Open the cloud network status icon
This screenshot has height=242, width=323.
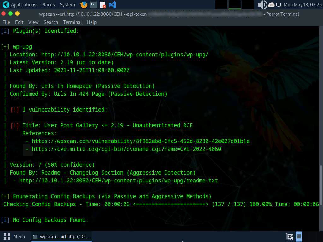(271, 5)
